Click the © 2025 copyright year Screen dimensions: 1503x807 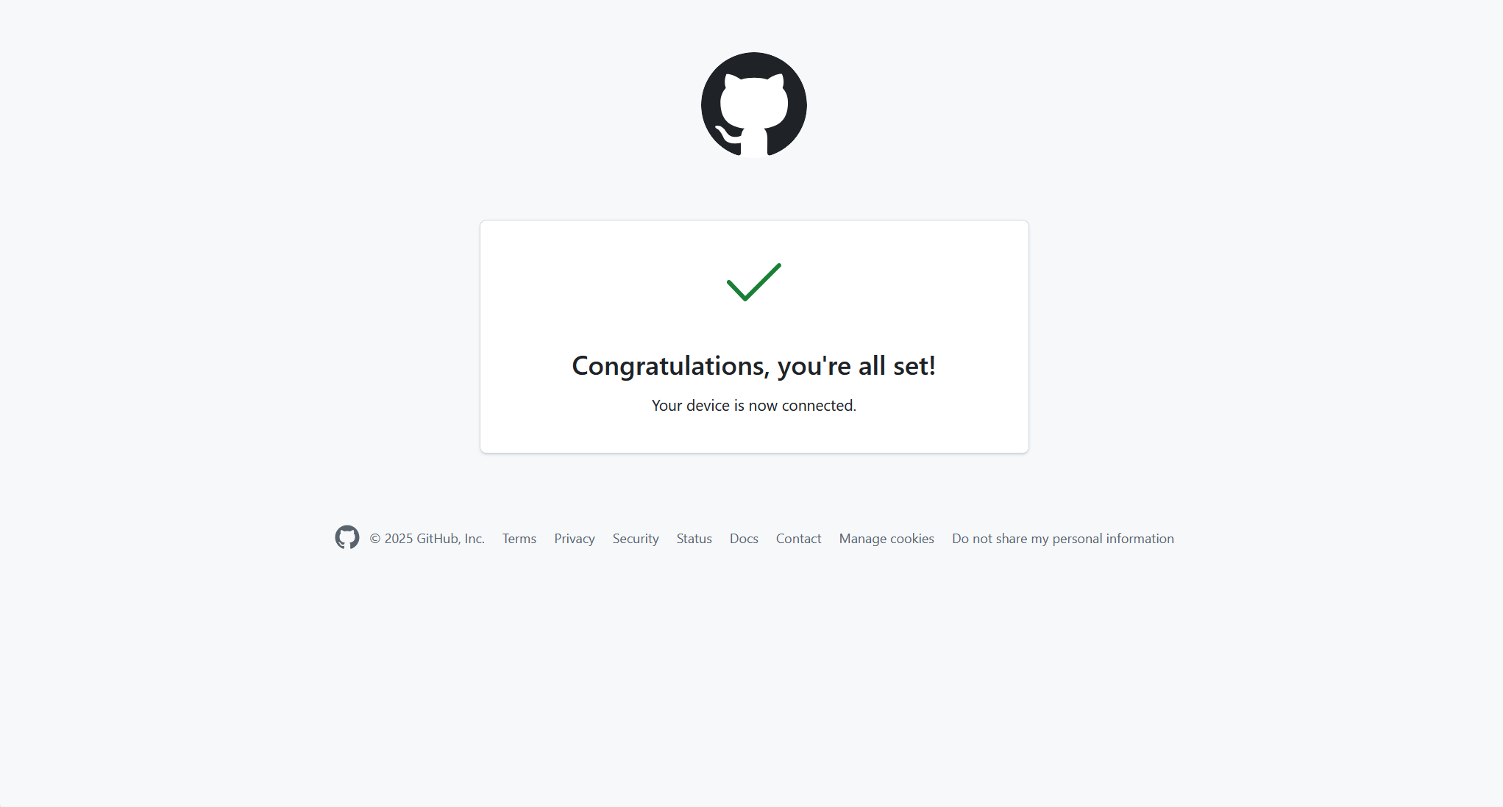tap(391, 539)
